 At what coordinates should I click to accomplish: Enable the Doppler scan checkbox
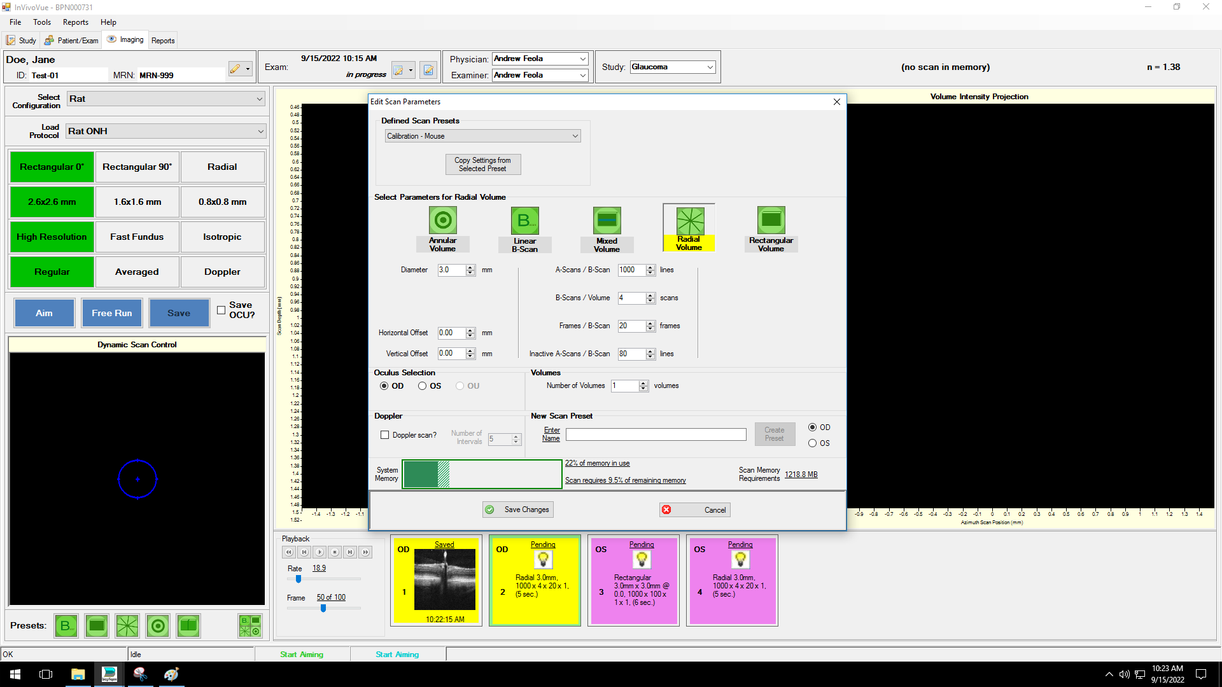[x=384, y=435]
